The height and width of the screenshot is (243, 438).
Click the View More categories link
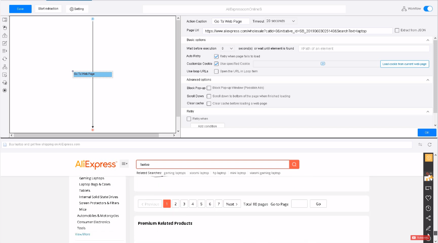[x=82, y=234]
